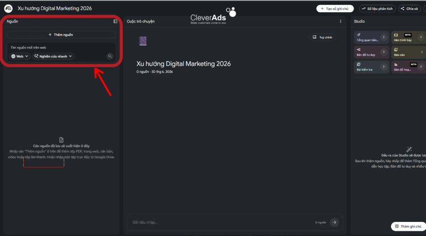Expand the Bản đồ hoạ chevron
The image size is (426, 236).
(421, 67)
